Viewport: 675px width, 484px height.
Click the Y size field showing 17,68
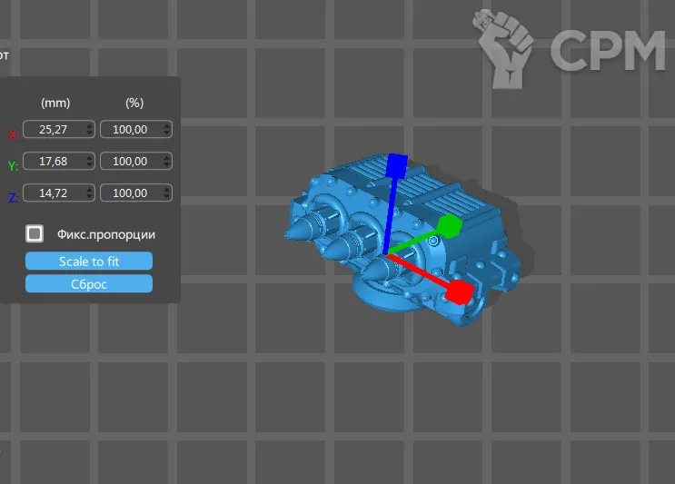coord(54,162)
